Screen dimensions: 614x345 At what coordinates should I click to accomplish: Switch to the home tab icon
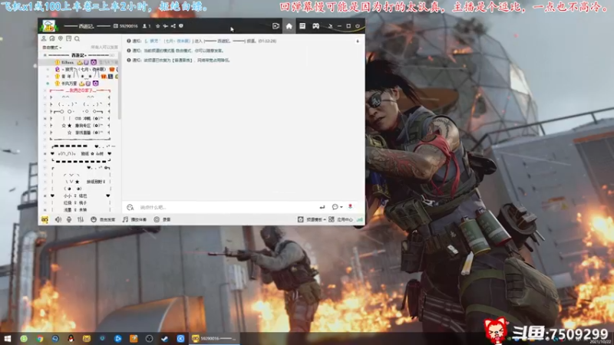tap(289, 26)
